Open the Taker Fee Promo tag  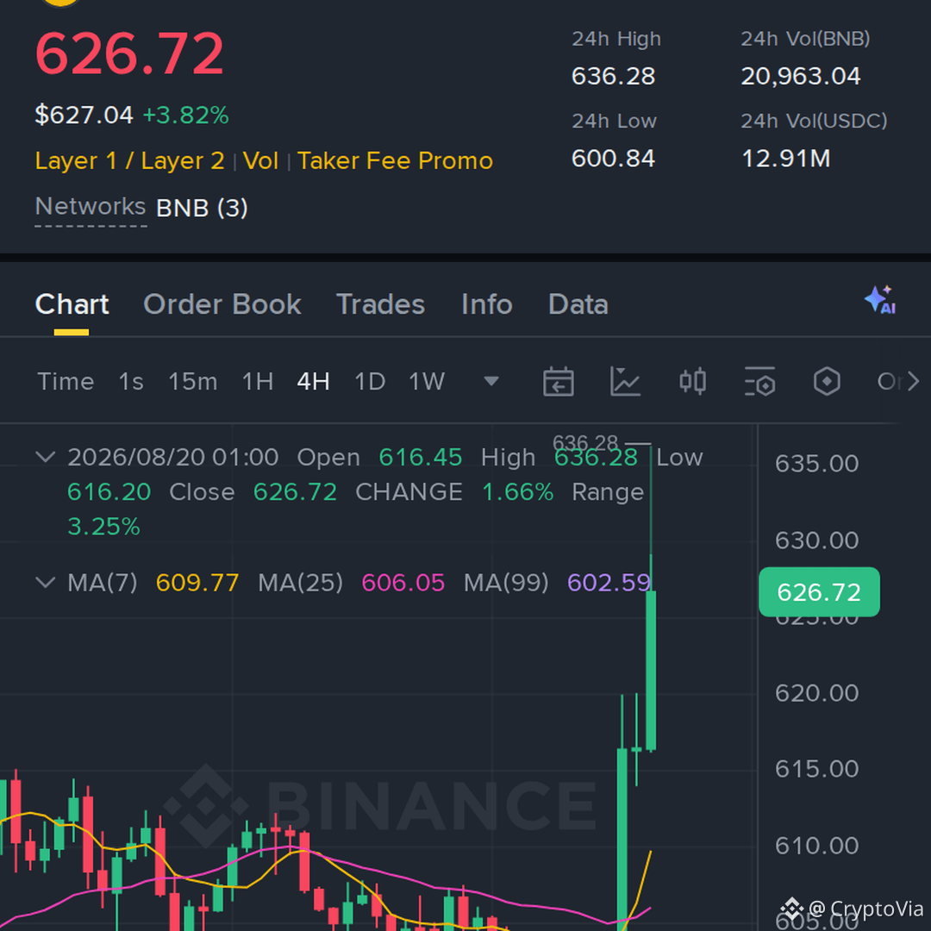click(395, 161)
